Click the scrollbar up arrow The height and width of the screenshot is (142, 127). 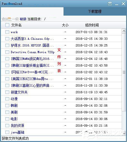coord(124,31)
